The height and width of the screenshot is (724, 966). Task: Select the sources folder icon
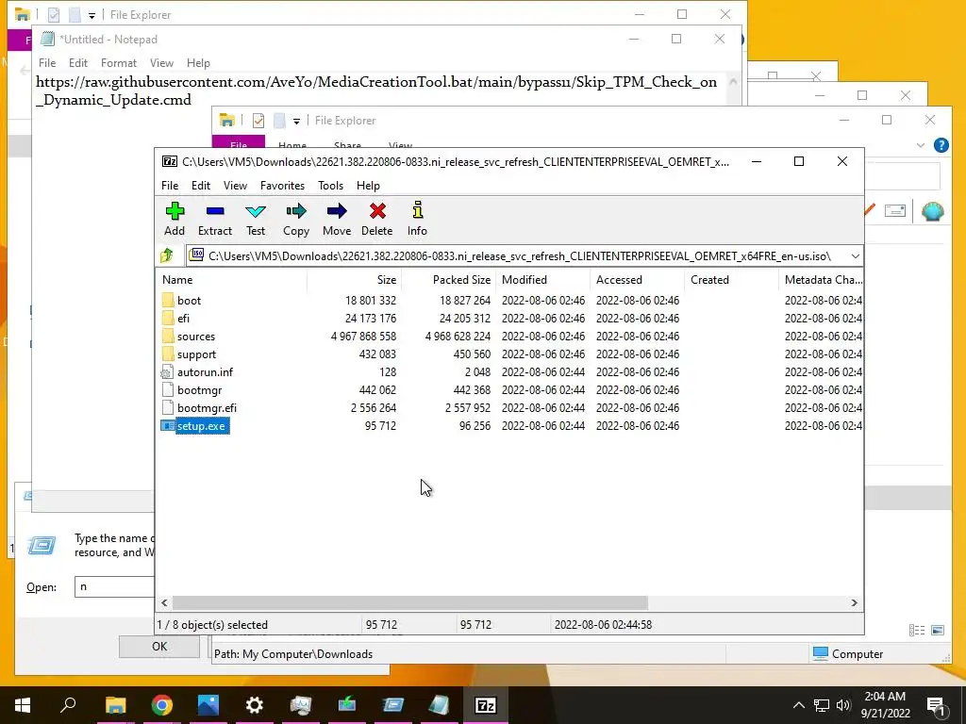[168, 337]
